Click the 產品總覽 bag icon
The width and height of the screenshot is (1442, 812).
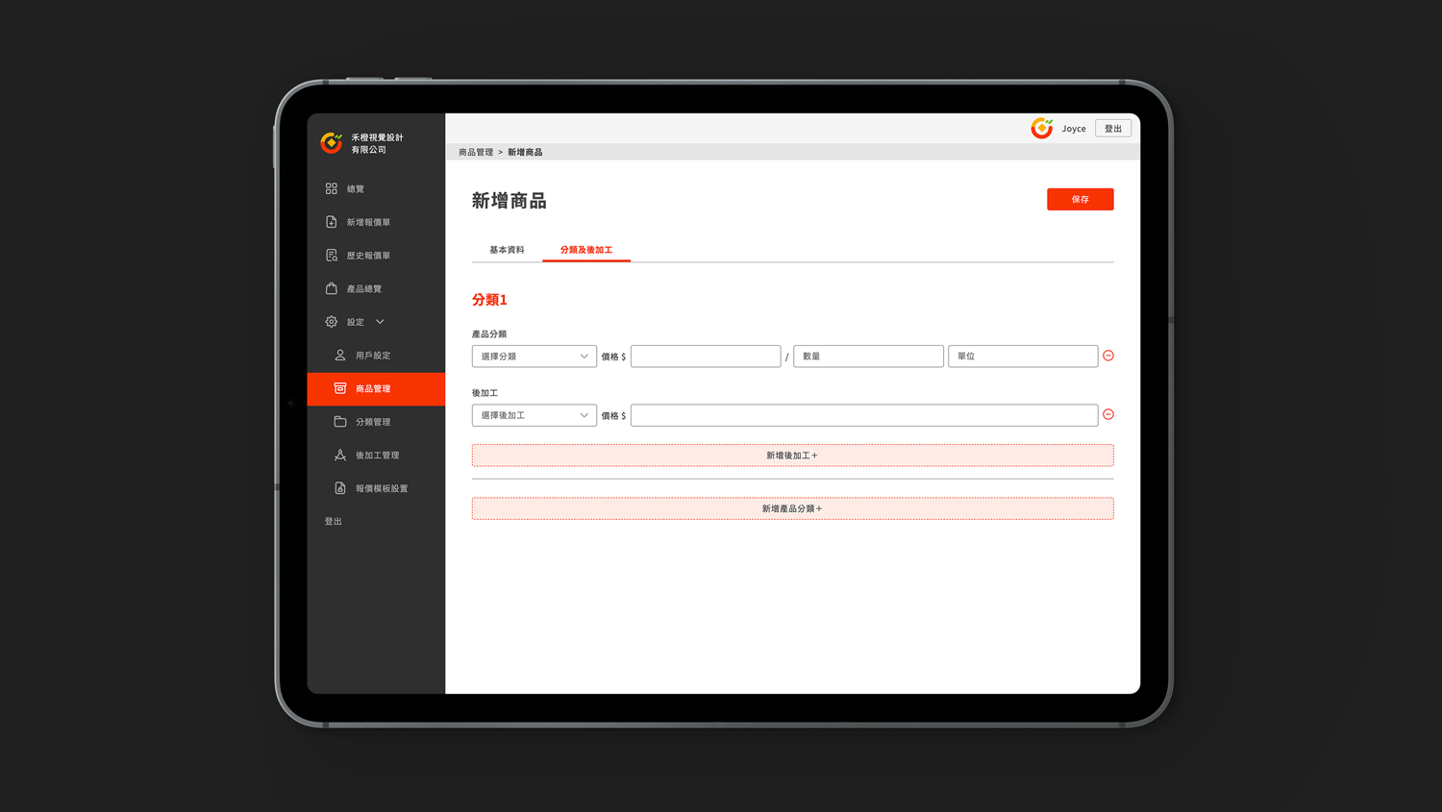331,288
